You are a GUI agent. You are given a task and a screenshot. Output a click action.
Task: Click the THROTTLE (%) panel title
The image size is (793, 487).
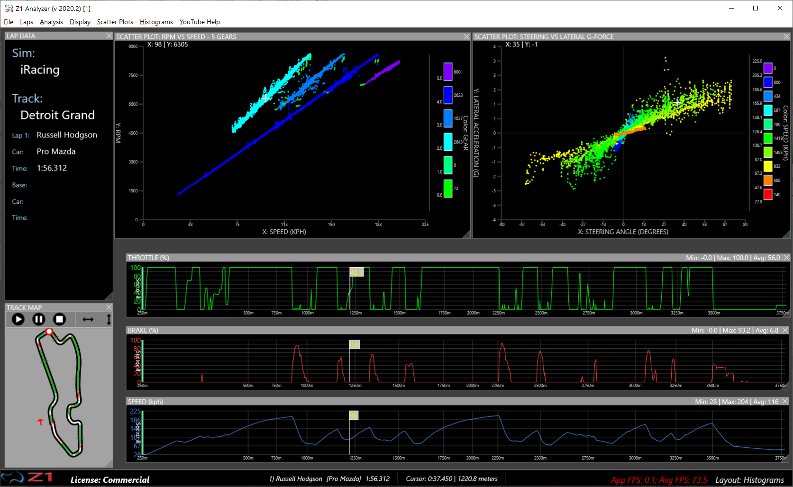pyautogui.click(x=148, y=258)
